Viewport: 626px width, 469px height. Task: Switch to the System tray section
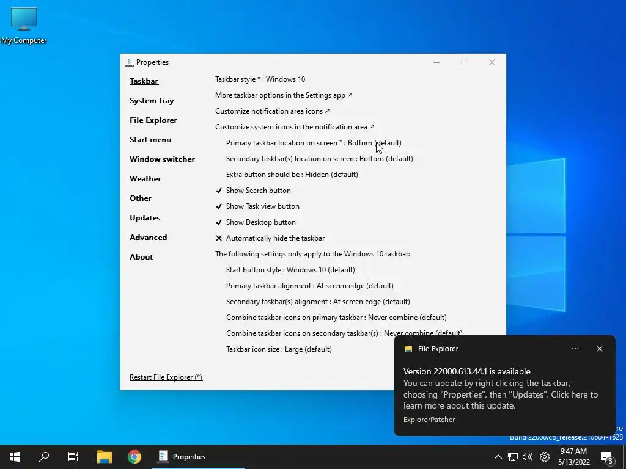(152, 101)
